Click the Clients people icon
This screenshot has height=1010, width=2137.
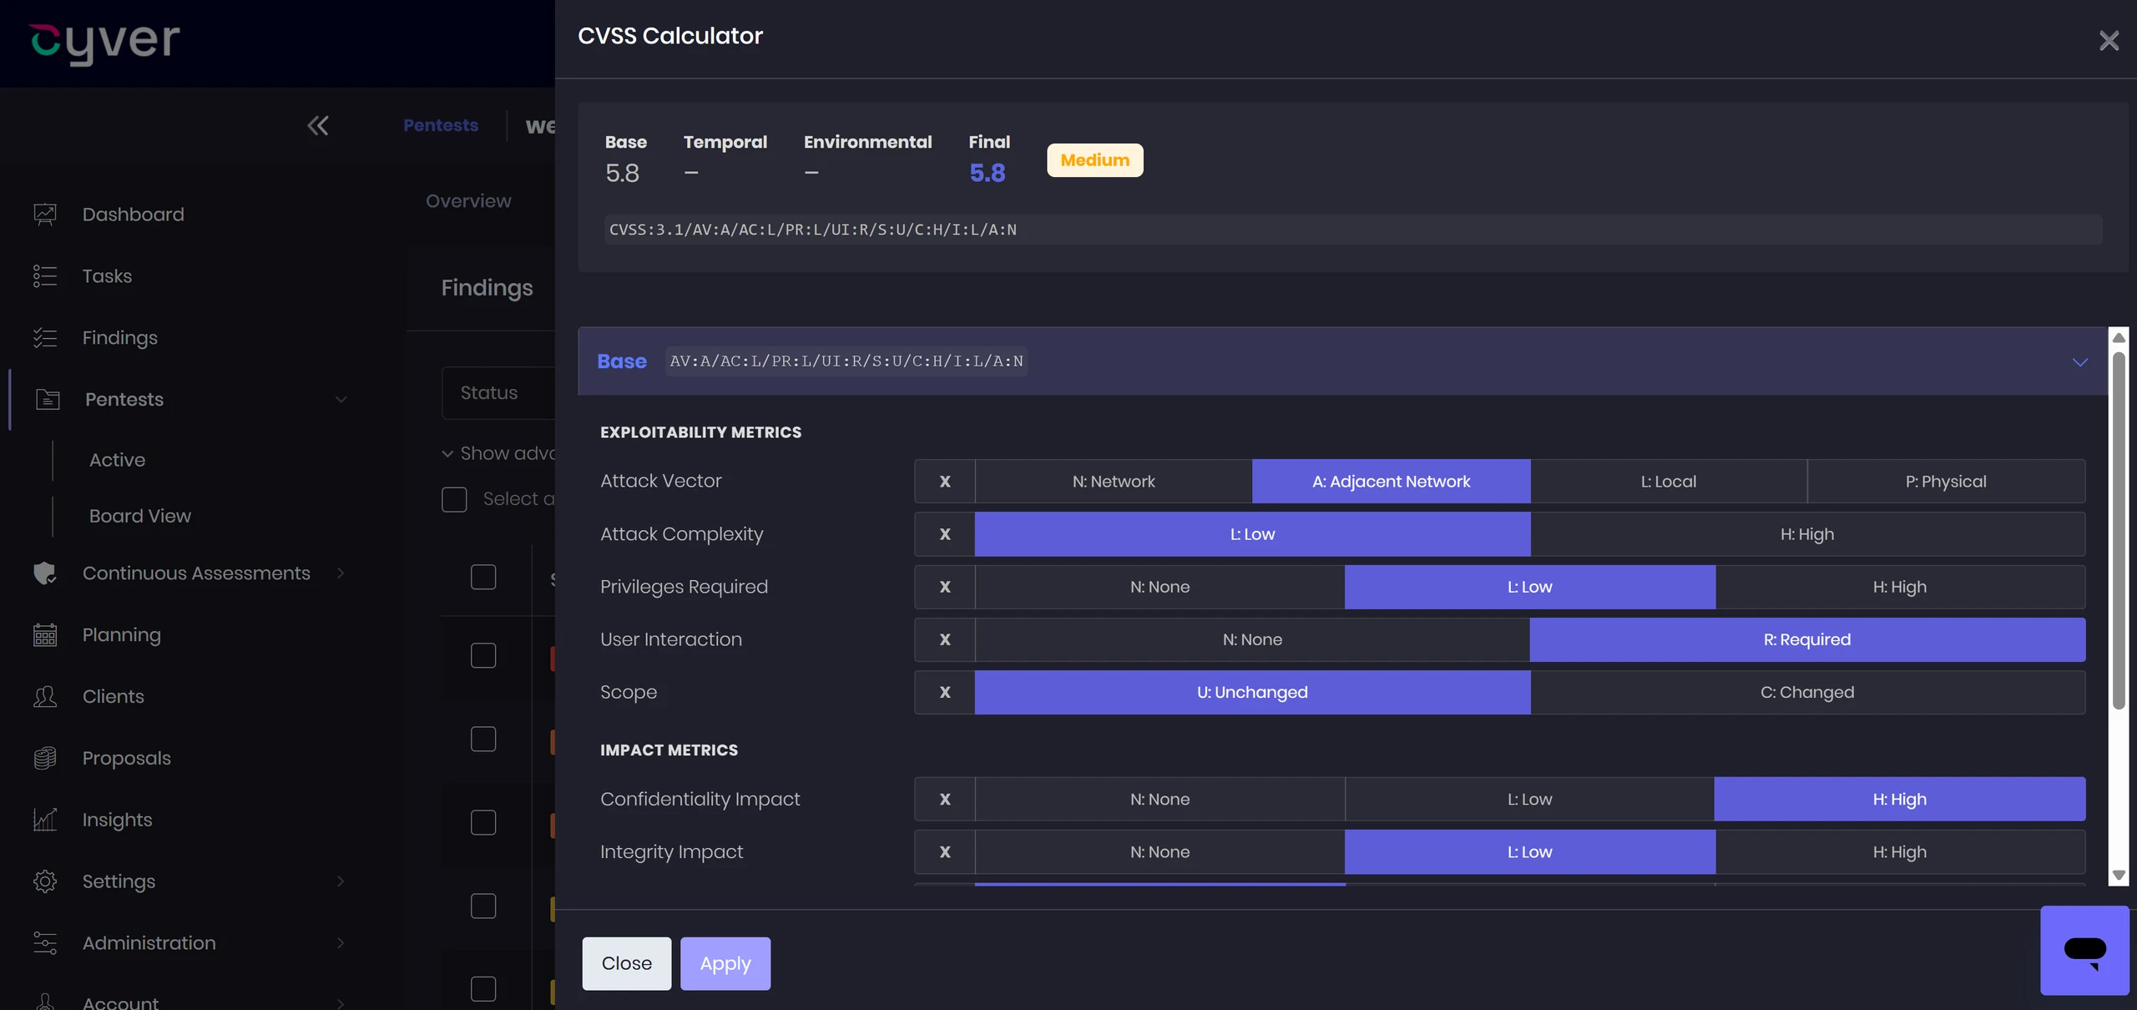45,697
